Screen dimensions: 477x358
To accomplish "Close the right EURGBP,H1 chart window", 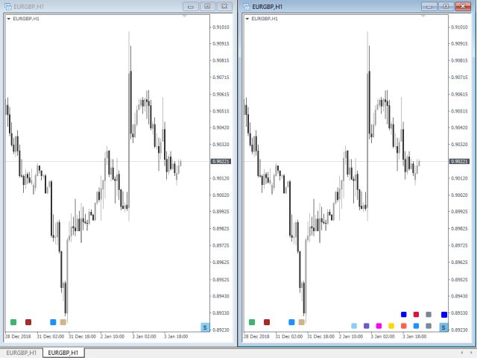I will [463, 7].
